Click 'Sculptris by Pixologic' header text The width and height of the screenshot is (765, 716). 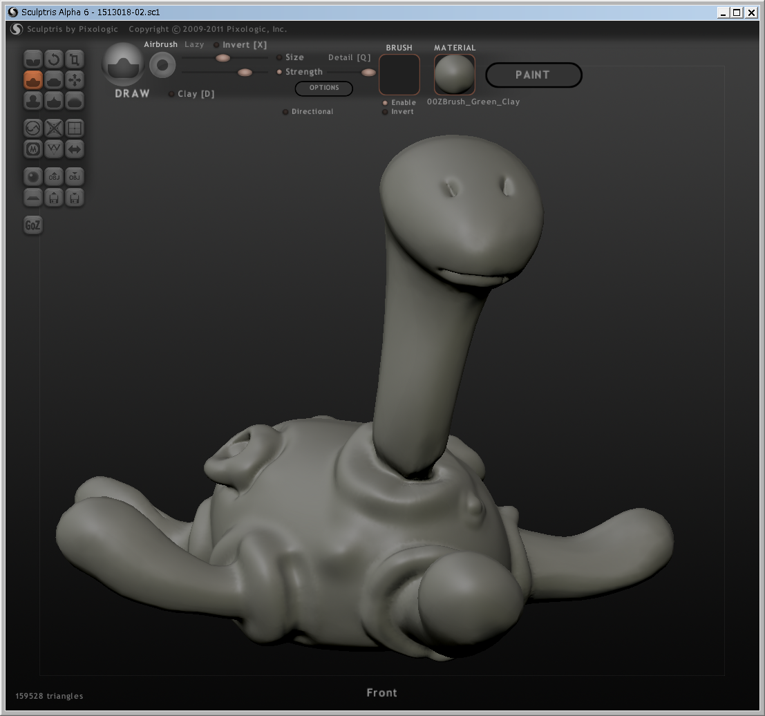point(72,29)
